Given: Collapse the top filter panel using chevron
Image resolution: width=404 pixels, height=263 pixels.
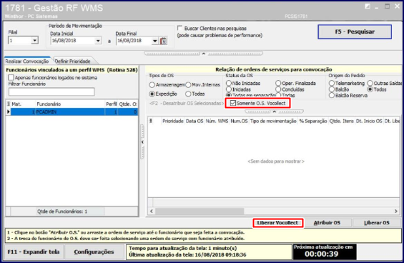Looking at the screenshot, I should click(204, 54).
